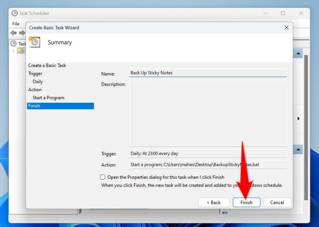The height and width of the screenshot is (227, 319).
Task: Expand the collapsed Actions pane arrow
Action: (x=298, y=119)
